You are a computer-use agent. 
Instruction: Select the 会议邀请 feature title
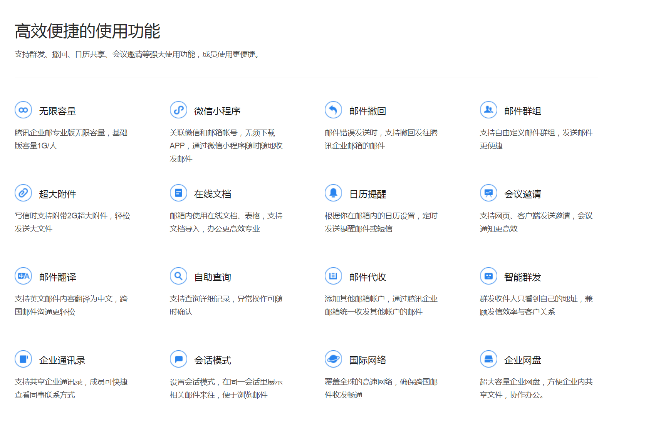click(523, 194)
